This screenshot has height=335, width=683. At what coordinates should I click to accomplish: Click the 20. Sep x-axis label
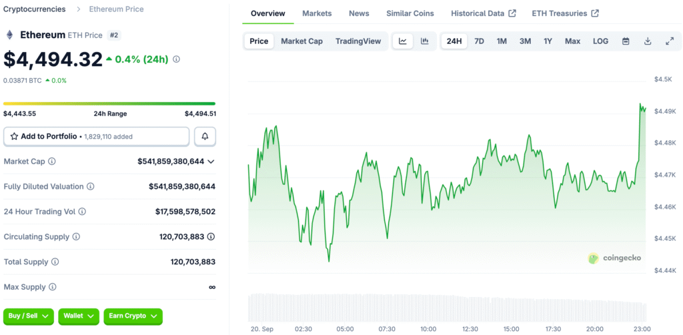click(x=261, y=329)
